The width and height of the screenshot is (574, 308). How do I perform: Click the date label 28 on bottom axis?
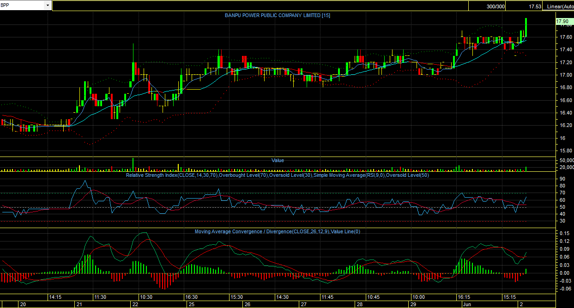tap(359, 305)
